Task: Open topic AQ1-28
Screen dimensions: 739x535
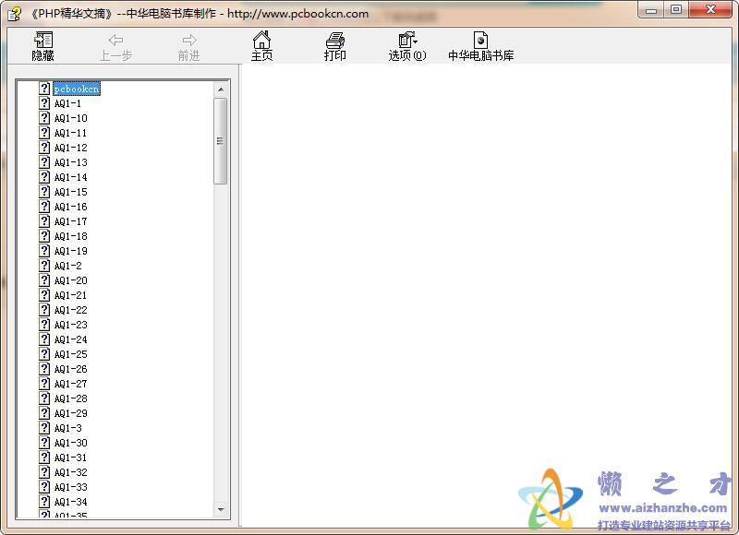Action: pyautogui.click(x=71, y=398)
